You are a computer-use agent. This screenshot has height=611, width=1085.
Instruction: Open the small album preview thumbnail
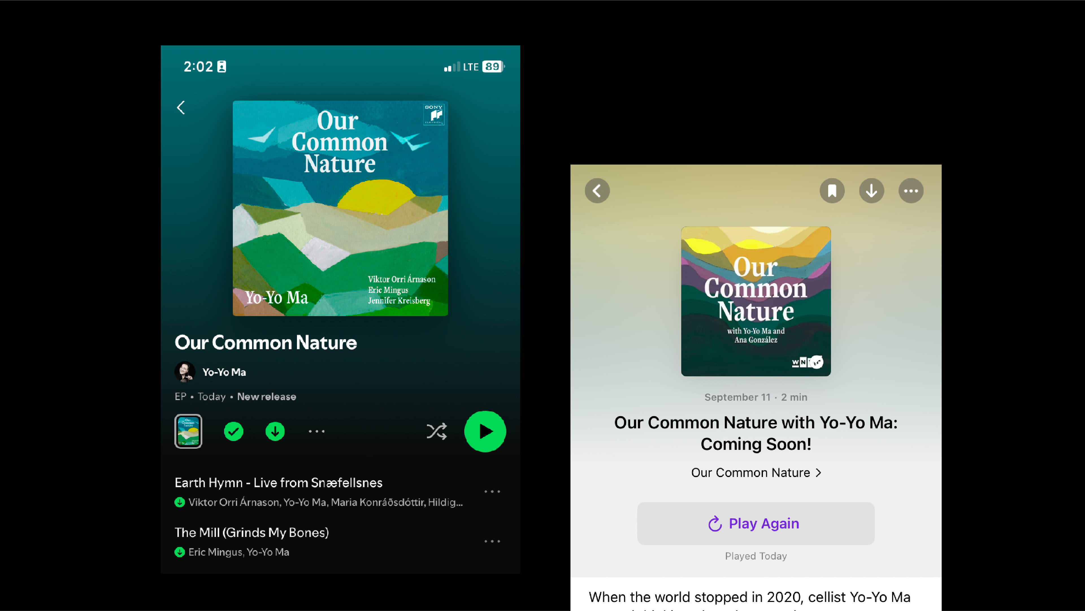(188, 431)
